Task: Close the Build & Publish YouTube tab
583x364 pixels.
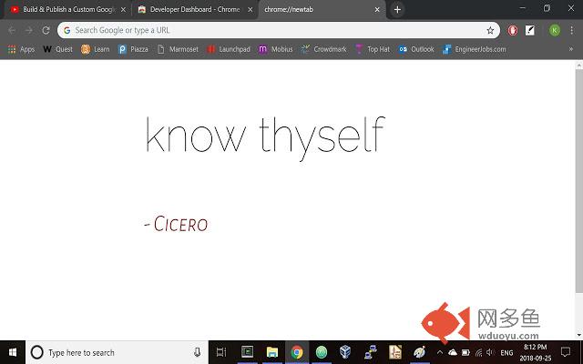Action: 123,10
